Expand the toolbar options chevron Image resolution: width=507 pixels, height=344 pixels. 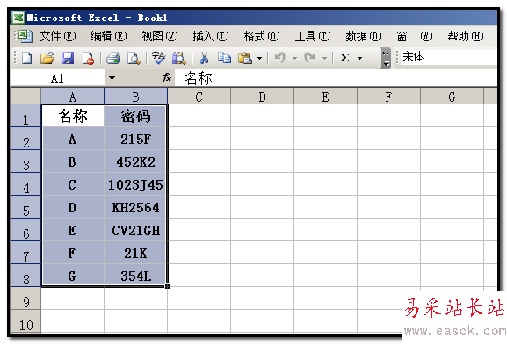386,59
